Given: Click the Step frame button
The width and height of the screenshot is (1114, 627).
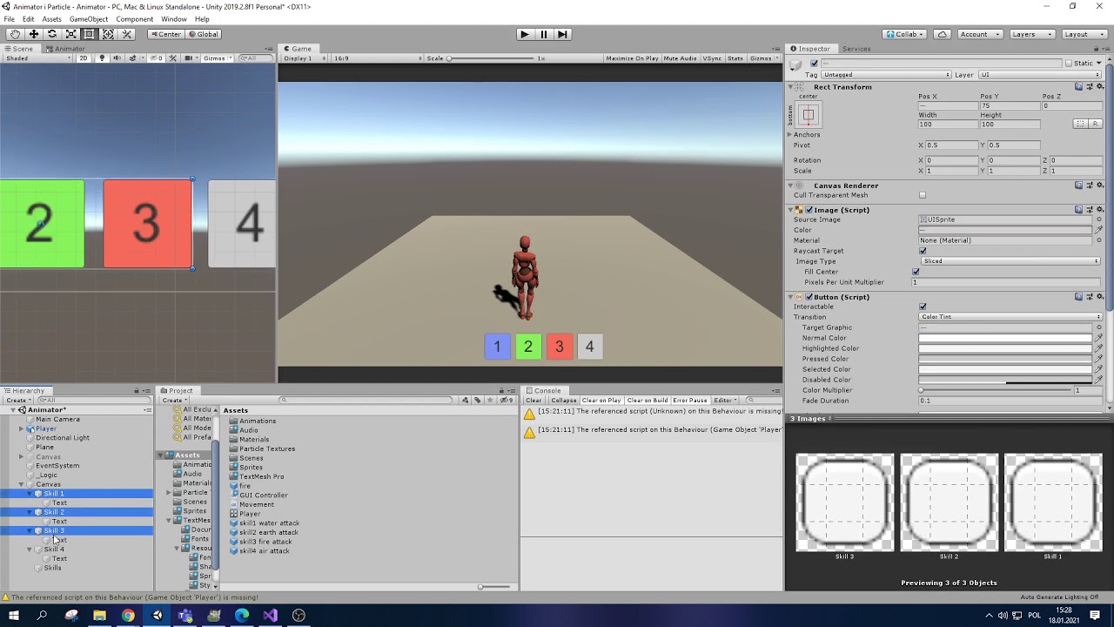Looking at the screenshot, I should (562, 34).
